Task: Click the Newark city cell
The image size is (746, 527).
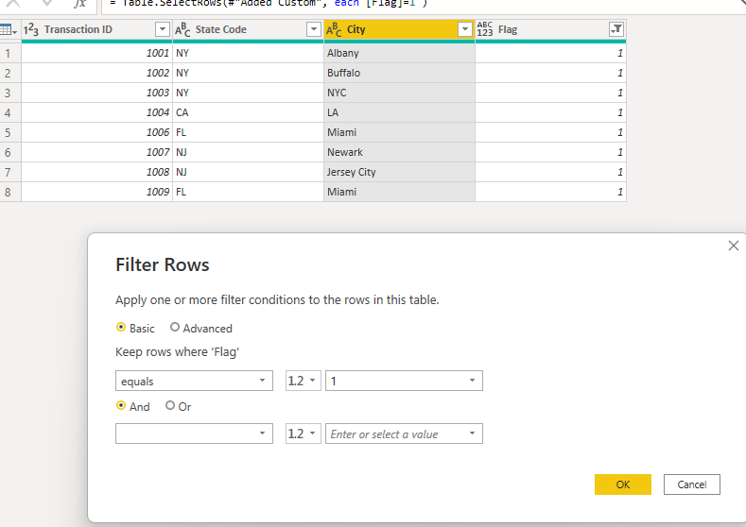Action: coord(399,152)
